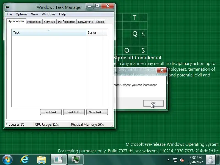Open the Options menu
The width and height of the screenshot is (220, 165).
(21, 14)
